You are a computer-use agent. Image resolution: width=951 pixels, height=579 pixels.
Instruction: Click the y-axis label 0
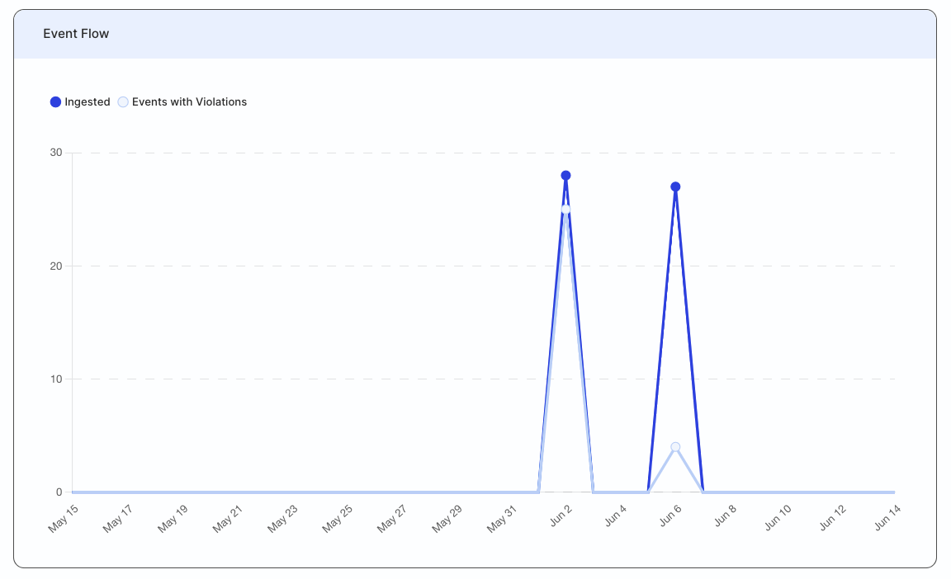coord(59,492)
